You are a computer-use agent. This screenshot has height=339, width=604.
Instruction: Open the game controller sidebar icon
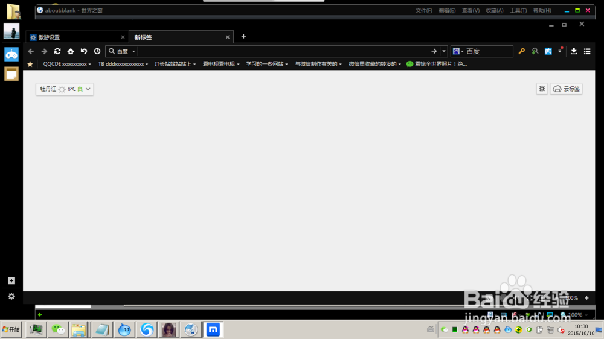point(11,54)
